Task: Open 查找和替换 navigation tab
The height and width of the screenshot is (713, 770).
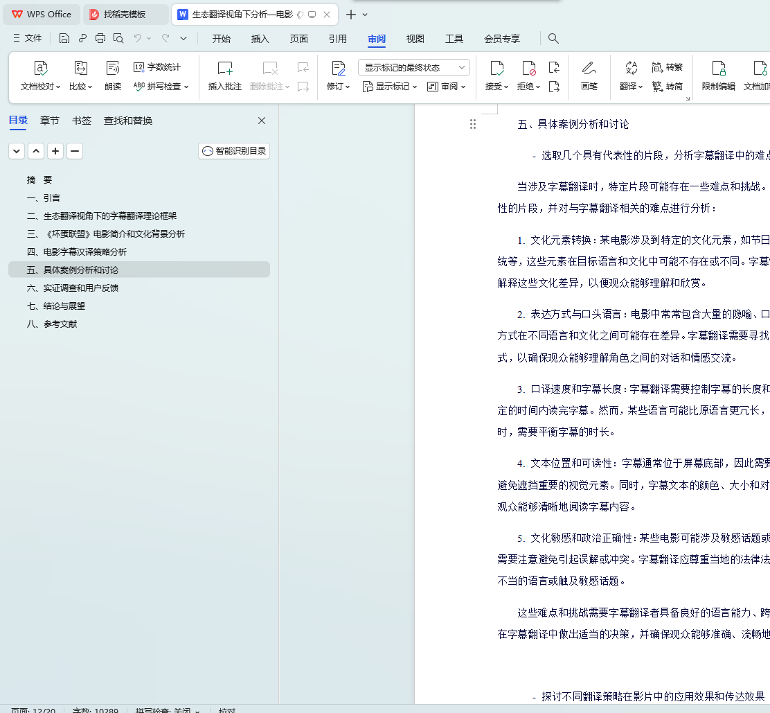Action: tap(128, 121)
